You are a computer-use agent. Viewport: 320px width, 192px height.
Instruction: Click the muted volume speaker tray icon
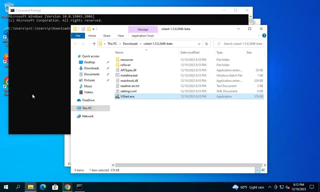click(x=287, y=187)
